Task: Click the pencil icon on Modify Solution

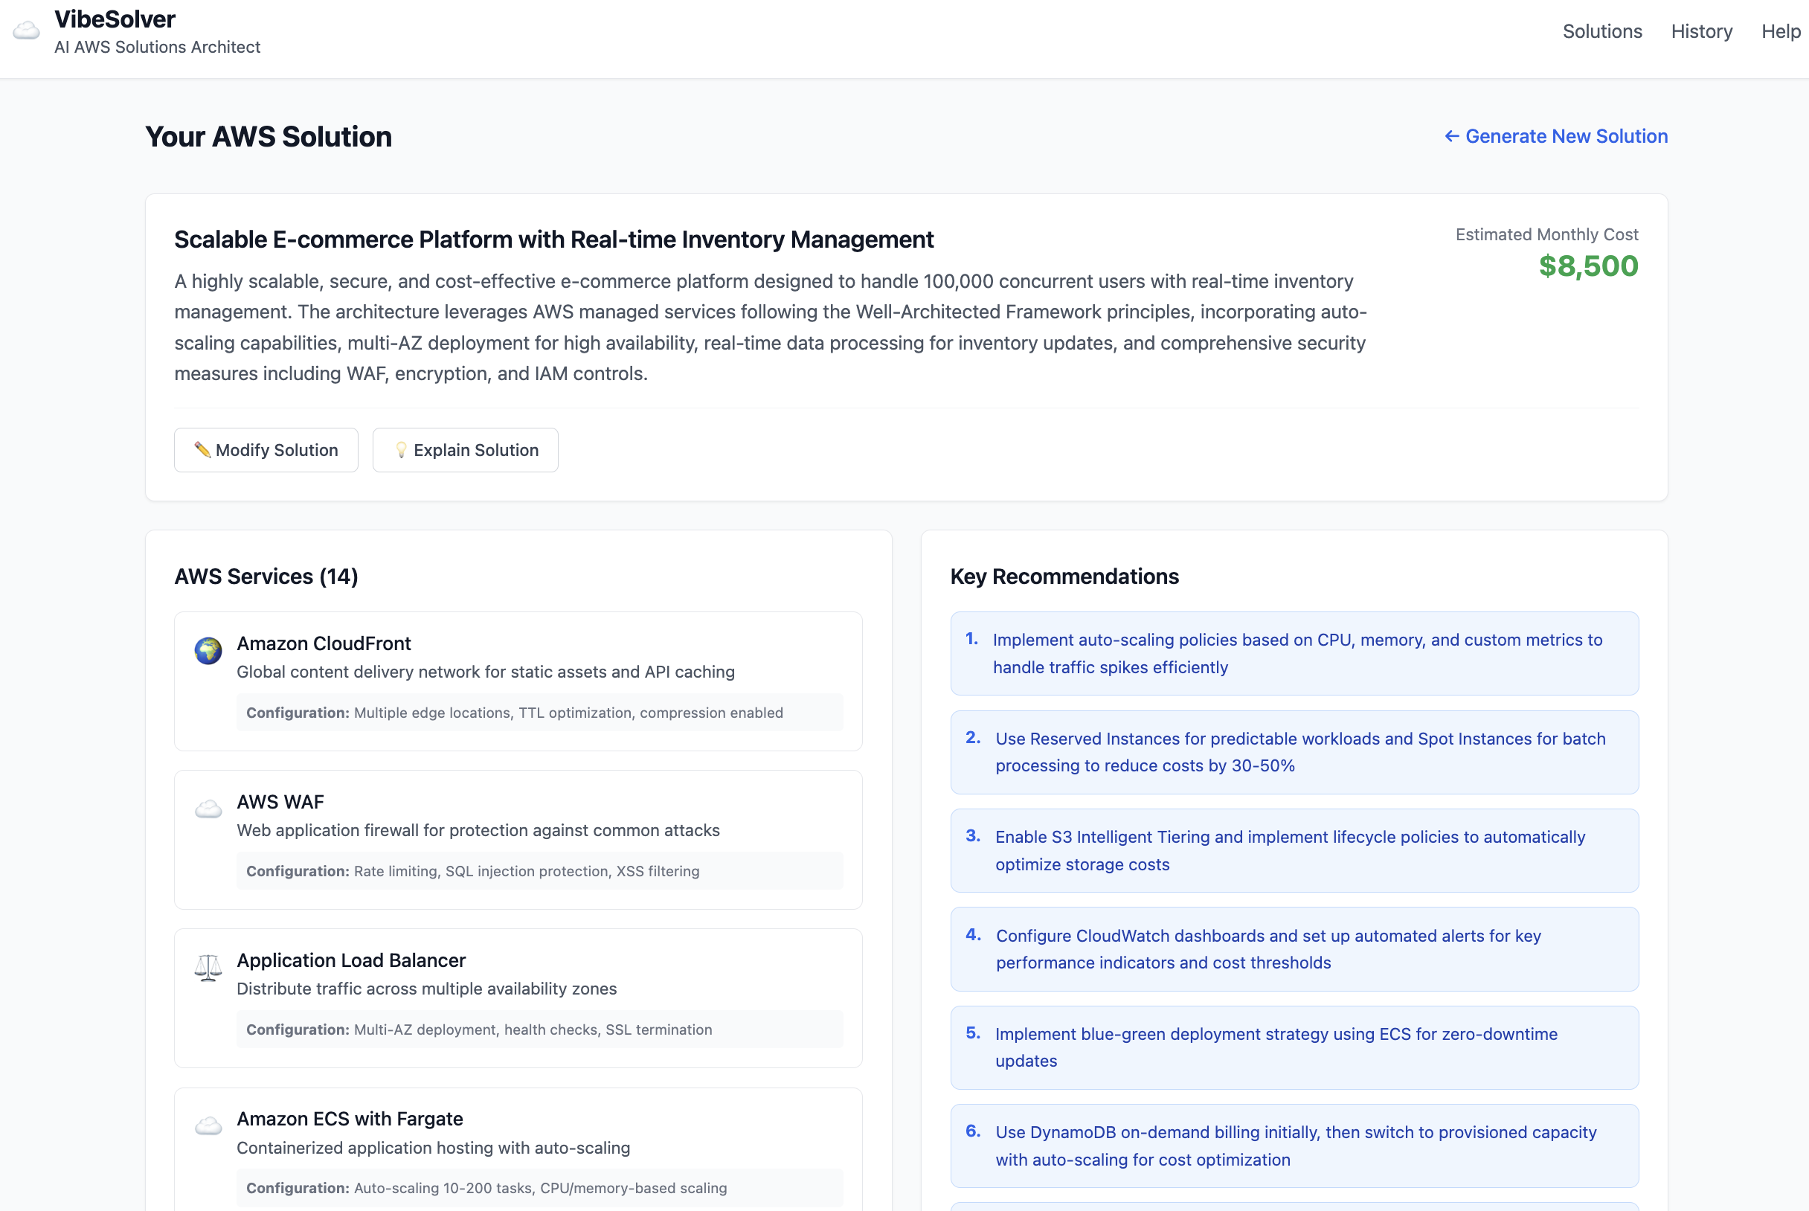Action: click(203, 449)
